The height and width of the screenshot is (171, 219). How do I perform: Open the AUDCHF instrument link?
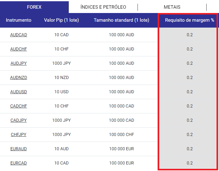pos(19,49)
